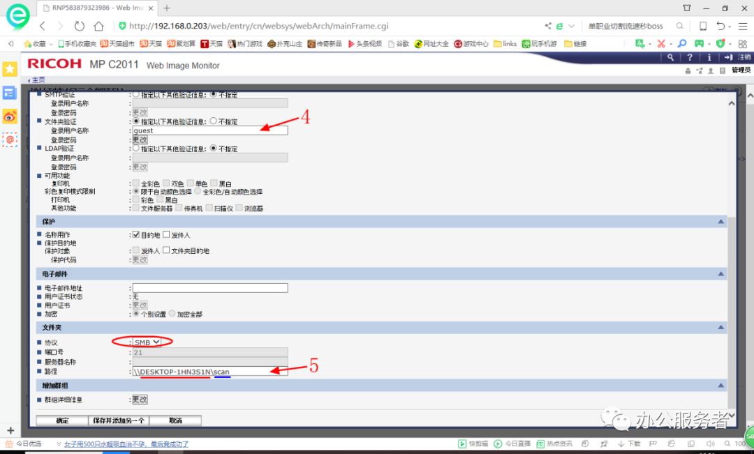
Task: Open dropdown beside restore tab icon
Action: [730, 27]
